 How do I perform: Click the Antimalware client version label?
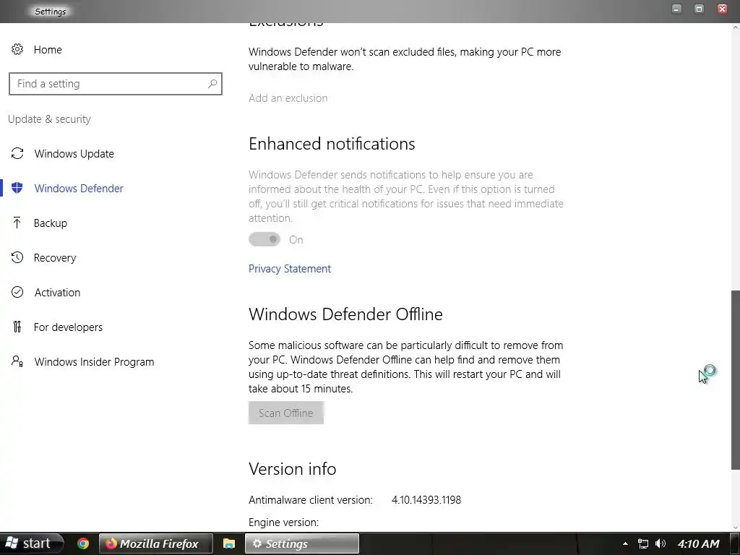point(311,500)
